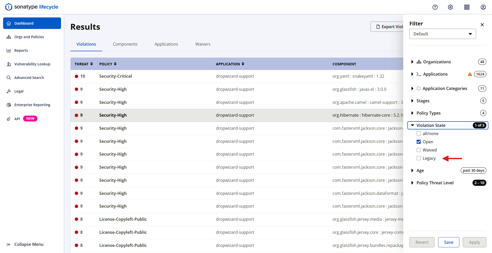The height and width of the screenshot is (253, 492).
Task: Click org.yaml : snakeyaml : 1.32 component
Action: (358, 76)
